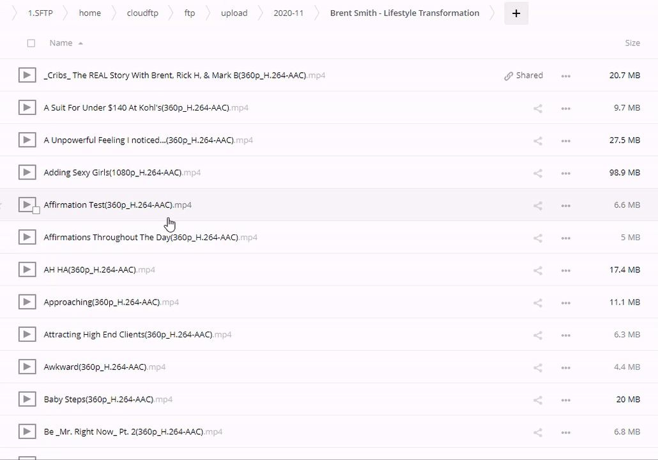This screenshot has height=460, width=658.
Task: Open more options for Adding Sexy Girls file
Action: [x=565, y=173]
